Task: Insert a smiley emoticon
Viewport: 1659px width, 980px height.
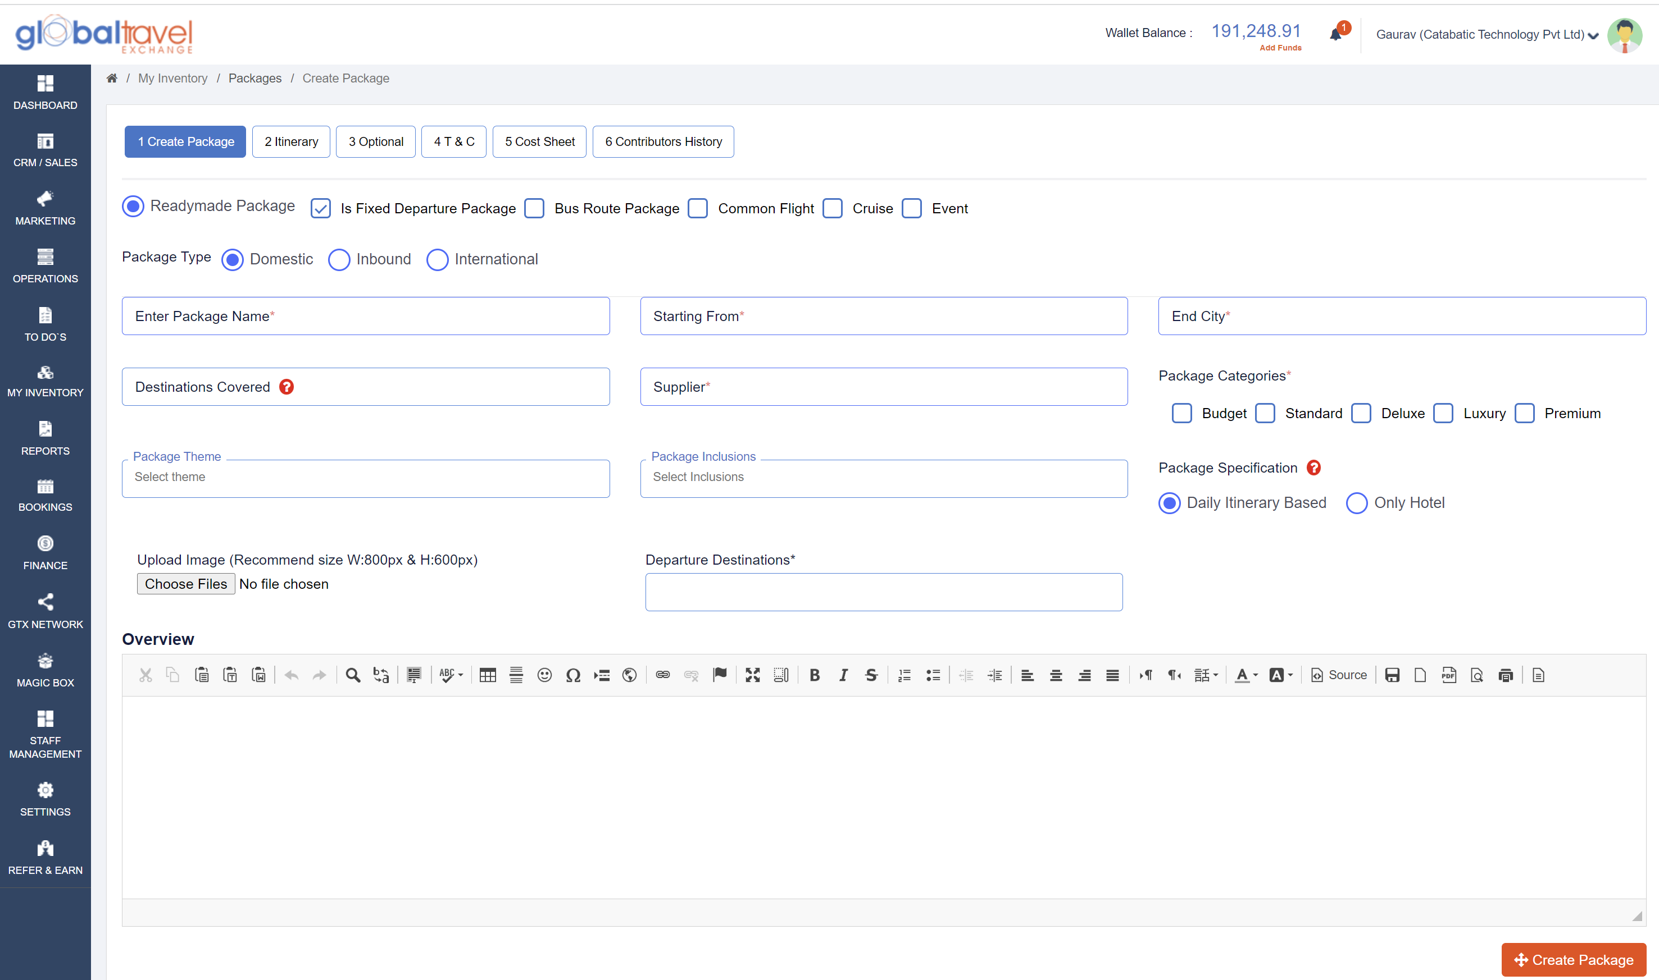Action: pyautogui.click(x=544, y=675)
